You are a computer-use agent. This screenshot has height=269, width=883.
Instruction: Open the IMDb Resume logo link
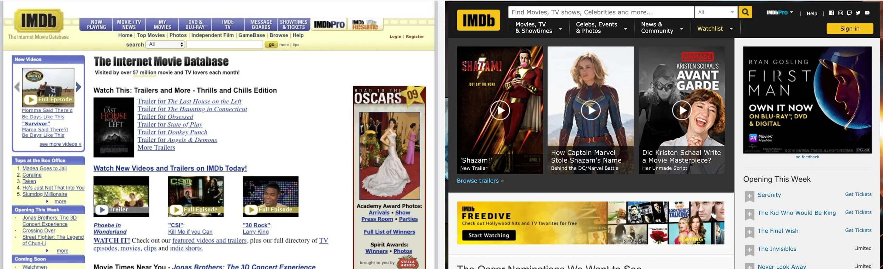[365, 24]
